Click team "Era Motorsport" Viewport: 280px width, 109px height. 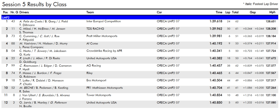[x=96, y=81]
